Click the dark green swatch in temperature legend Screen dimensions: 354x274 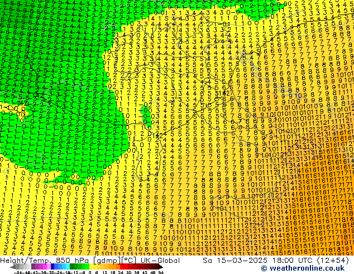click(x=72, y=266)
